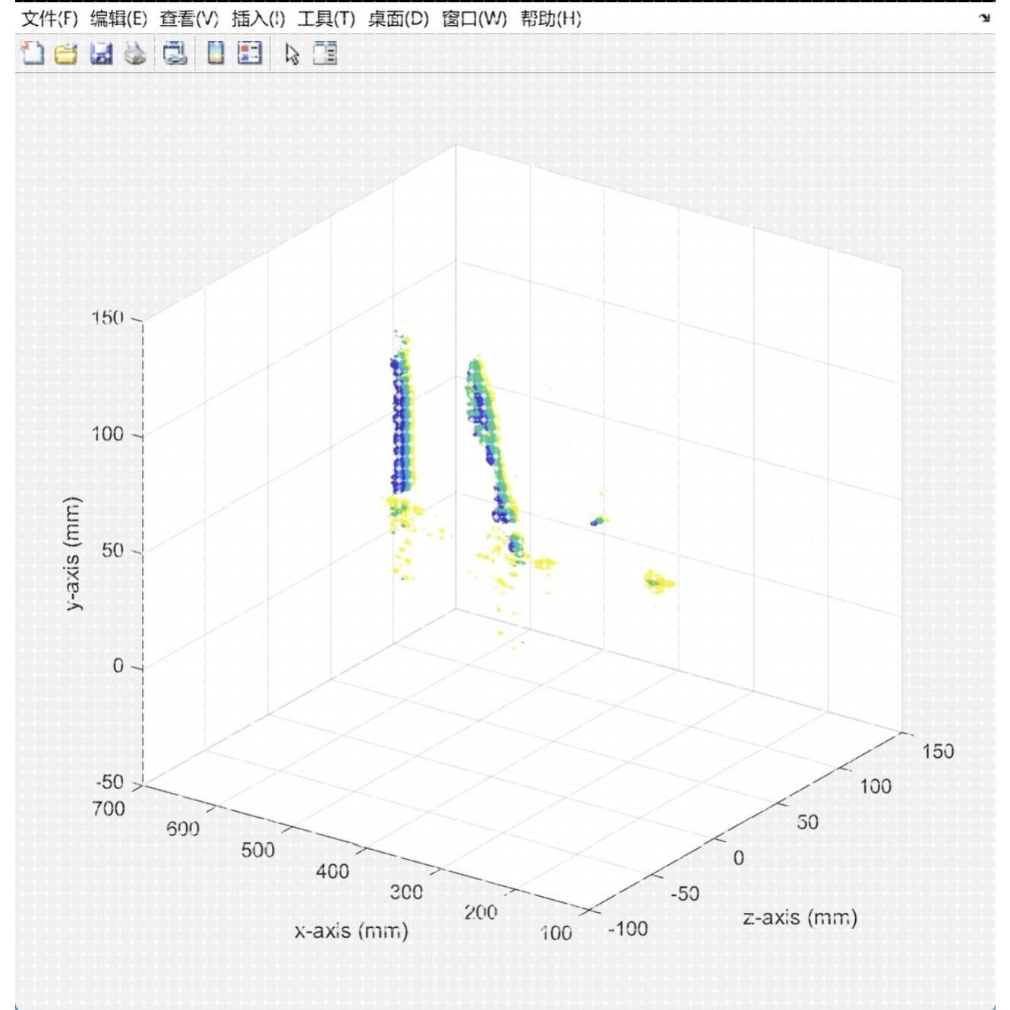Save the figure with the floppy disk icon
Screen dimensions: 1010x1010
(101, 53)
